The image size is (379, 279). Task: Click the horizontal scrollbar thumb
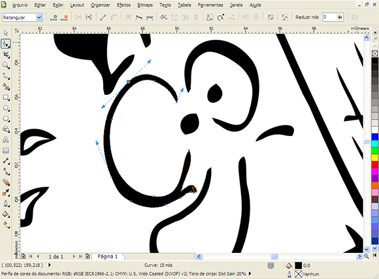tap(274, 256)
